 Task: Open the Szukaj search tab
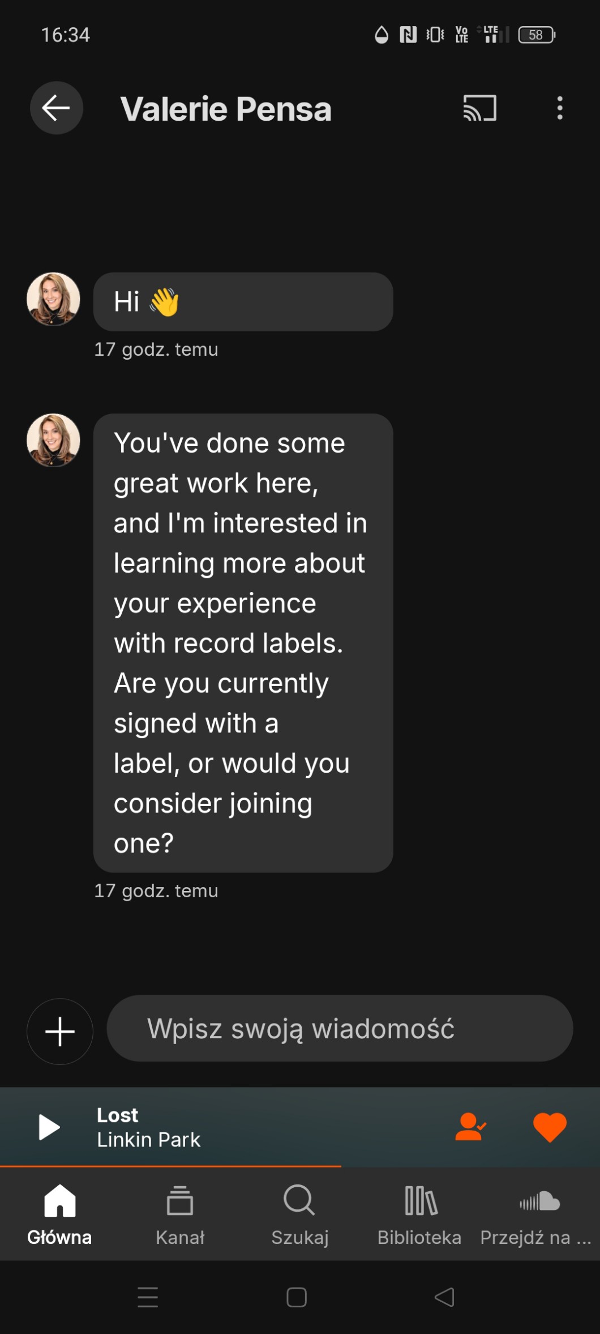299,1212
